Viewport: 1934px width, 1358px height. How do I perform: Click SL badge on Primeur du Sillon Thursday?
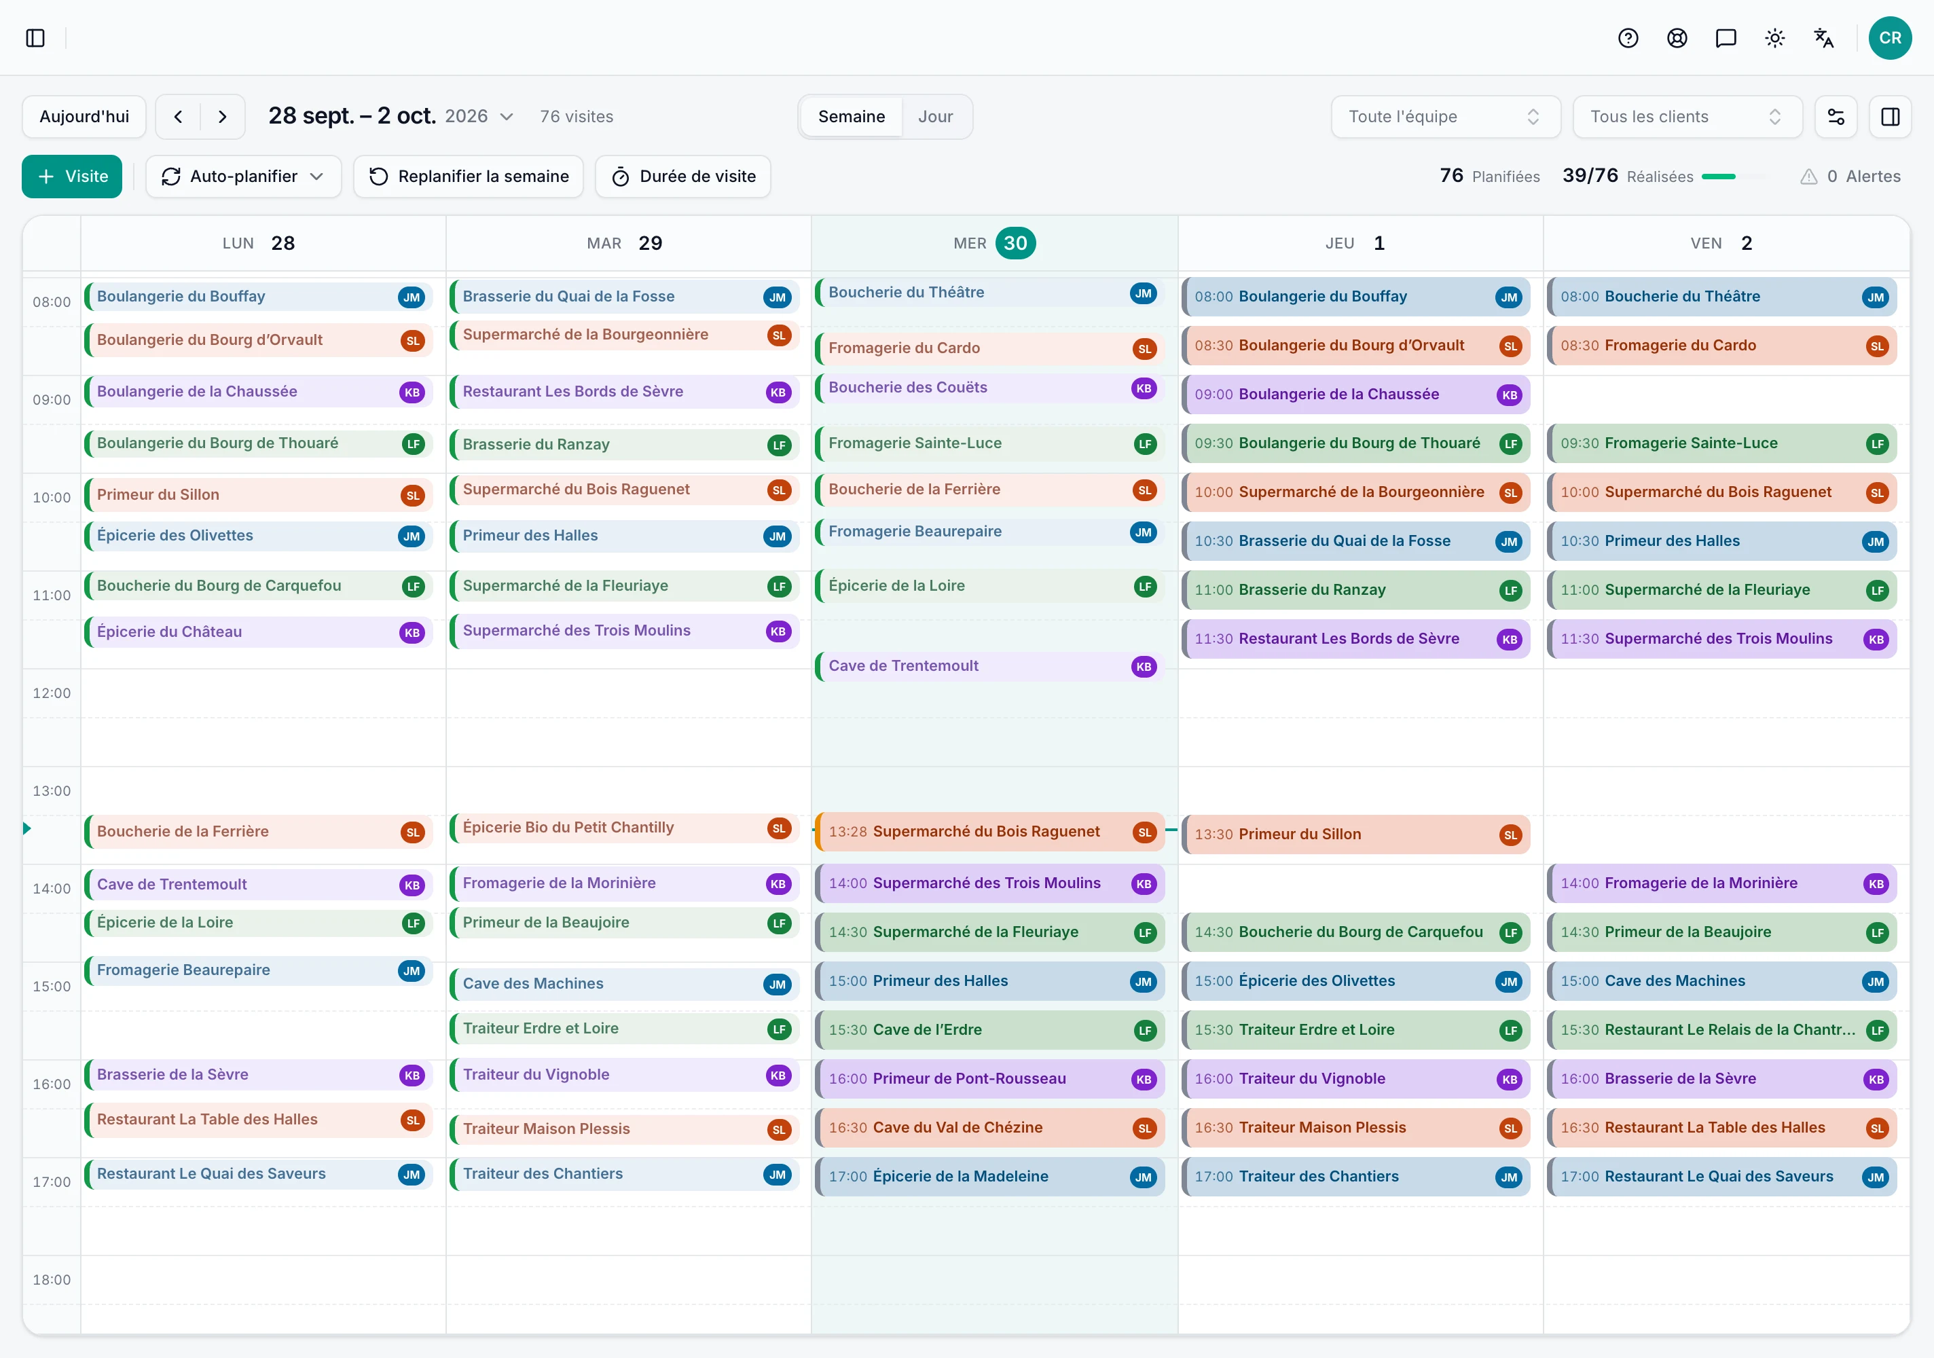point(1510,835)
